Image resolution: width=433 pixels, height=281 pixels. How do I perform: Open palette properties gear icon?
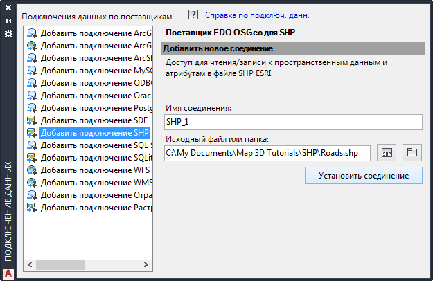[8, 34]
